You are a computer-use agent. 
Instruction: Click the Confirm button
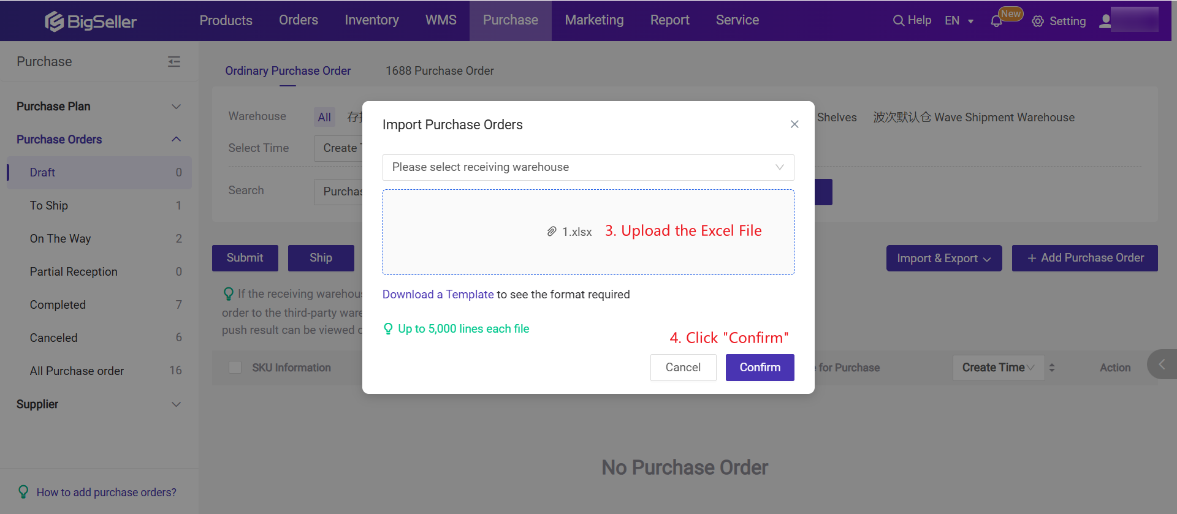pyautogui.click(x=760, y=368)
